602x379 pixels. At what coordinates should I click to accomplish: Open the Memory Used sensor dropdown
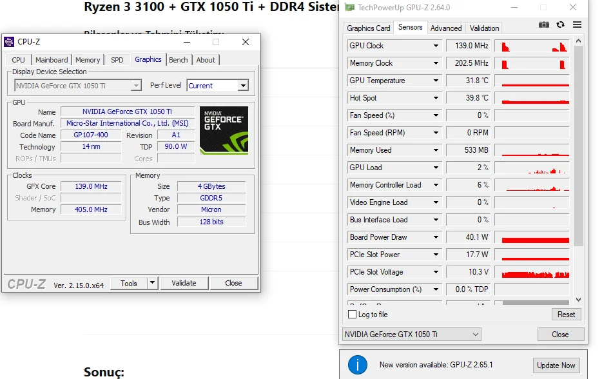(x=436, y=150)
